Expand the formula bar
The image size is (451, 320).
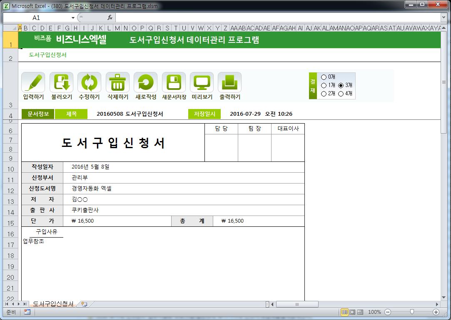coord(444,18)
